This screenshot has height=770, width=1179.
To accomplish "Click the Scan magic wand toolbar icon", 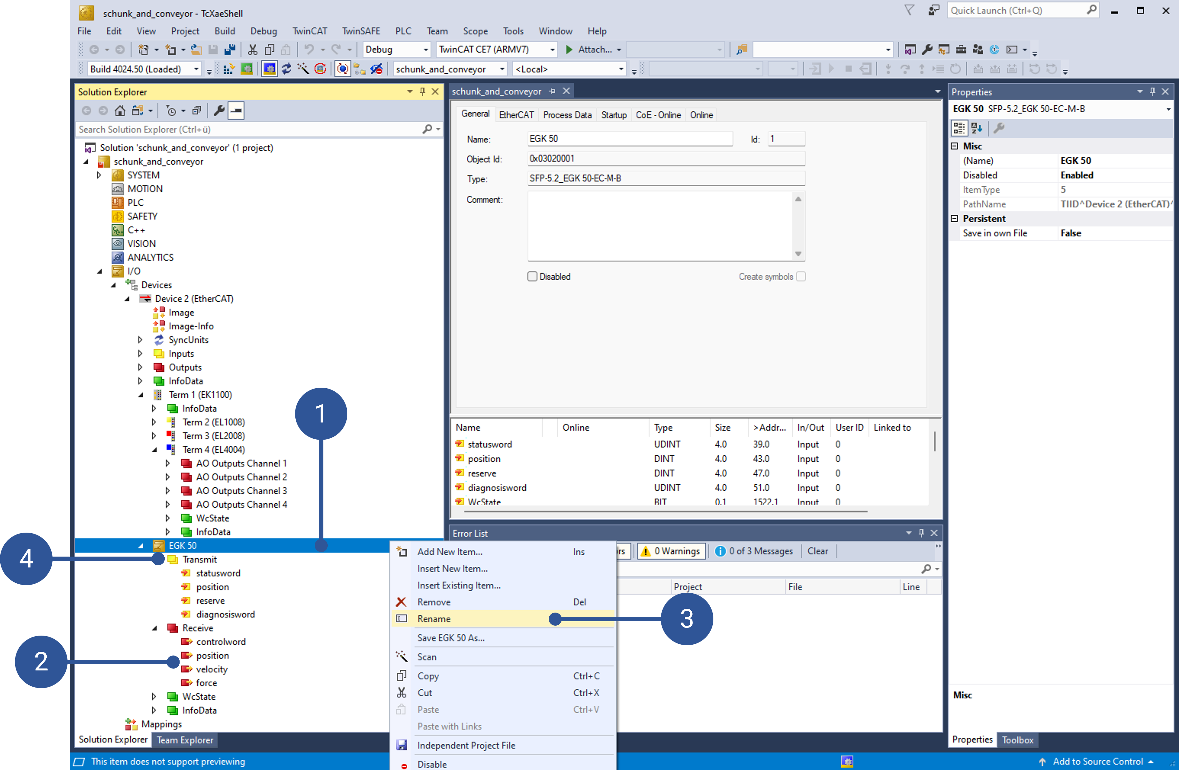I will 303,69.
